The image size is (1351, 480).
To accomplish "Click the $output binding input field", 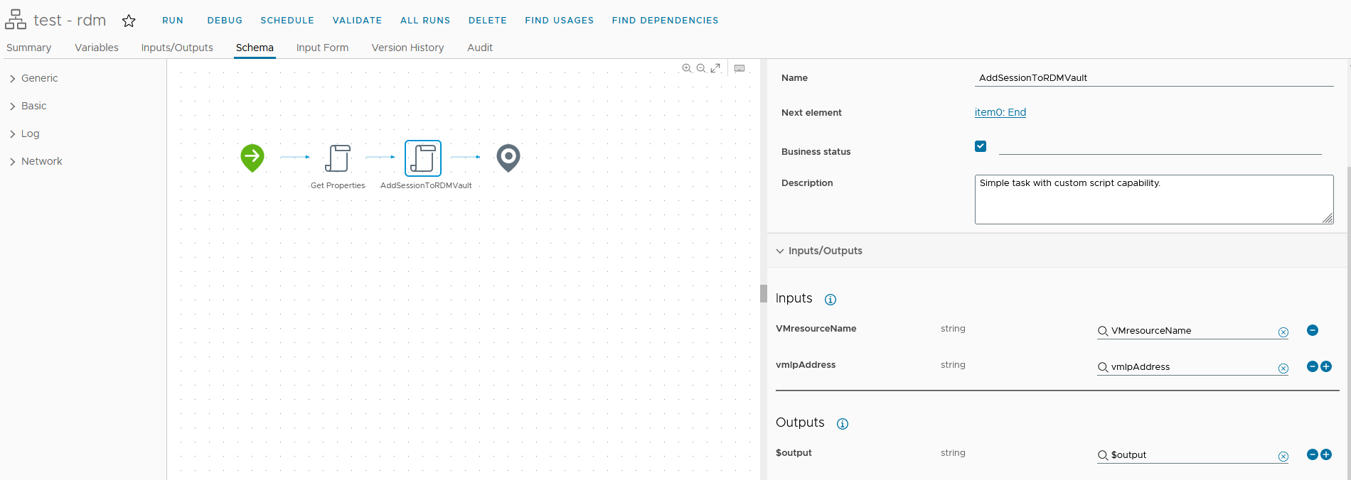I will pyautogui.click(x=1193, y=455).
